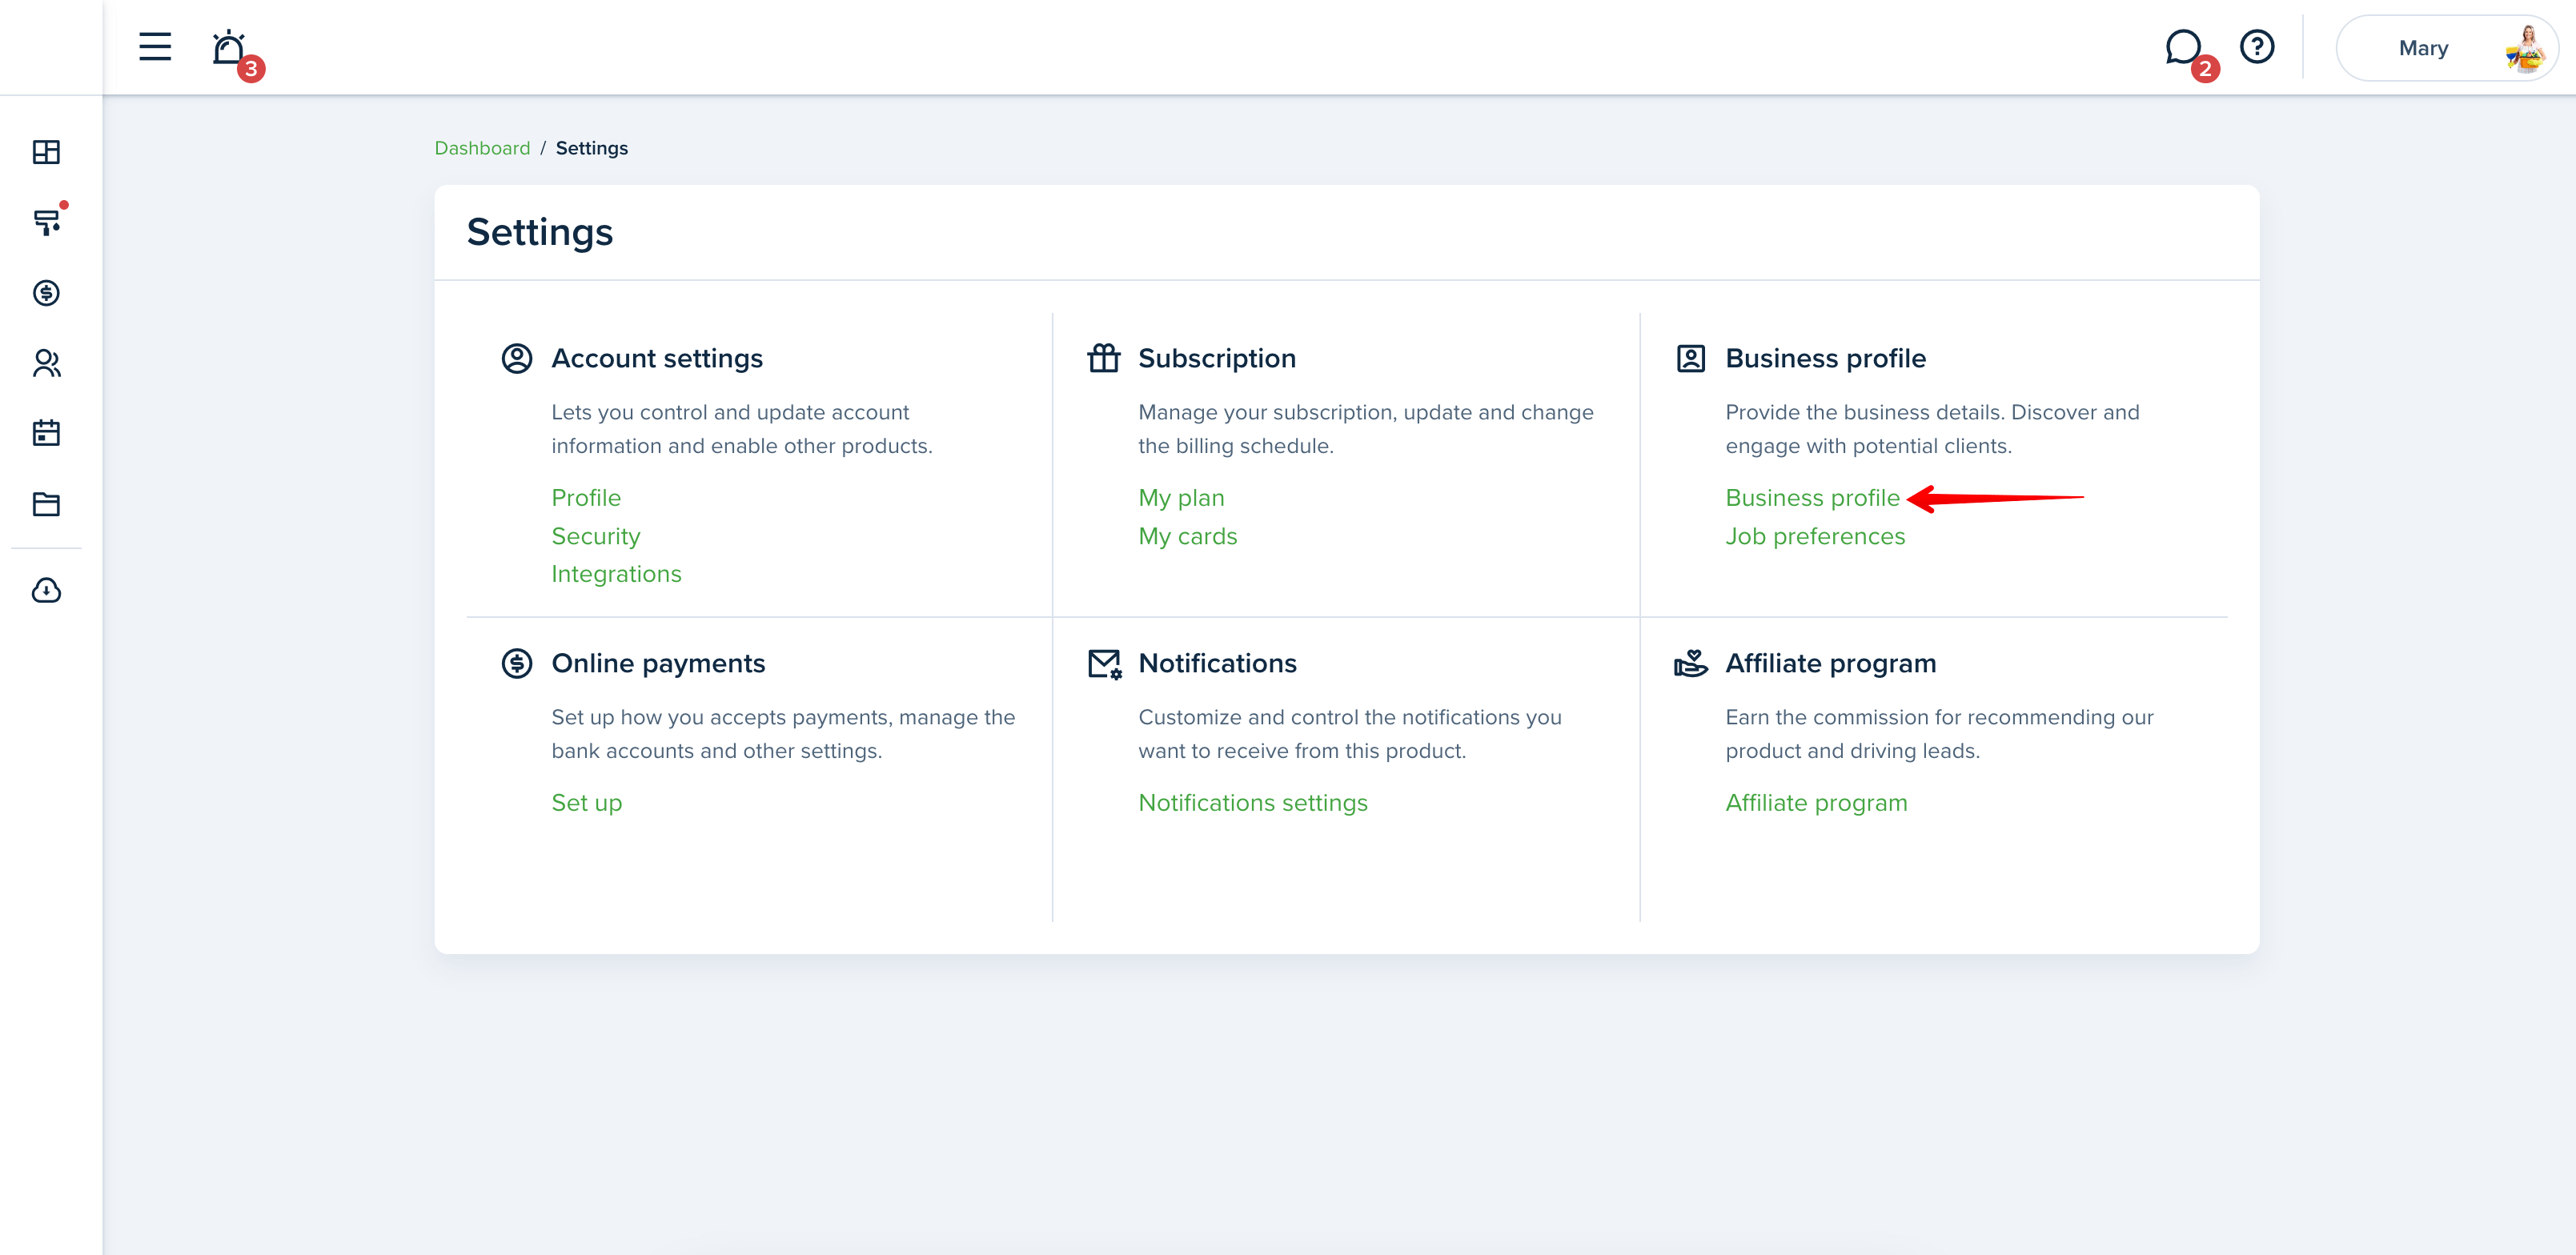Viewport: 2576px width, 1255px height.
Task: Click the Subscription gift icon
Action: click(1104, 358)
